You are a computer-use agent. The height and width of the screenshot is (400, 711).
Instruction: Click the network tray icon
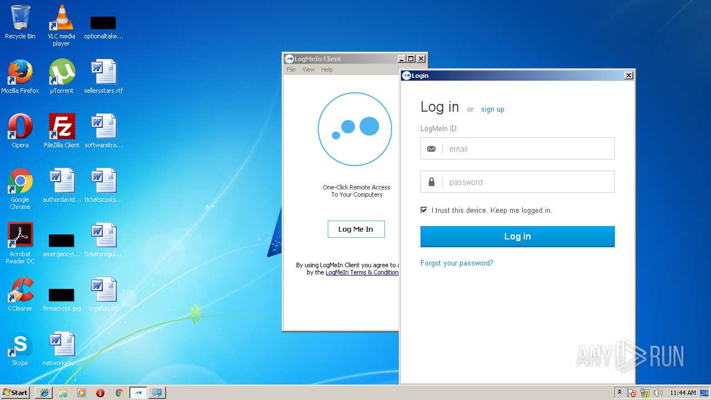point(645,393)
